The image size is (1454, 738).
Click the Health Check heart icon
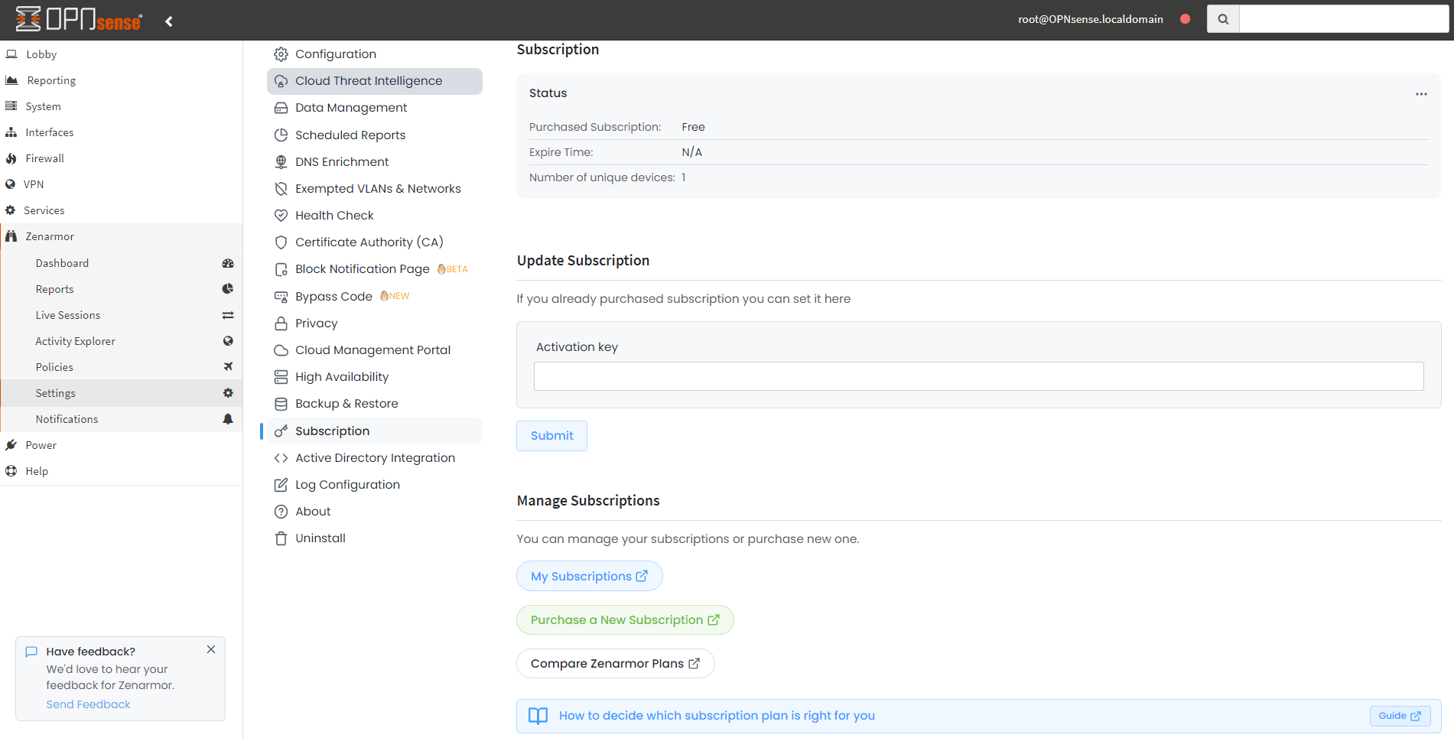click(x=281, y=216)
